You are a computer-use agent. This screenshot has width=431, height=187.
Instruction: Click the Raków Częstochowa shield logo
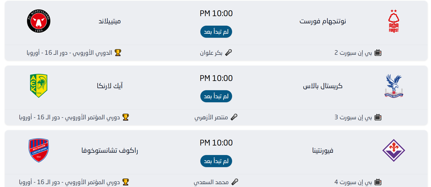coord(39,150)
